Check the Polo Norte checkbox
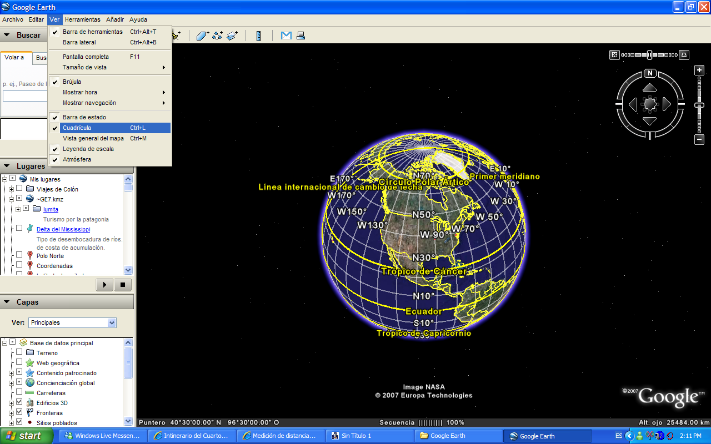This screenshot has width=711, height=444. 19,255
